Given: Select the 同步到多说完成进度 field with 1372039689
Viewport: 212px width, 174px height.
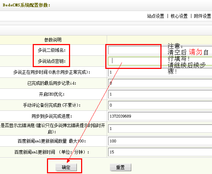Looking at the screenshot, I should [x=160, y=116].
